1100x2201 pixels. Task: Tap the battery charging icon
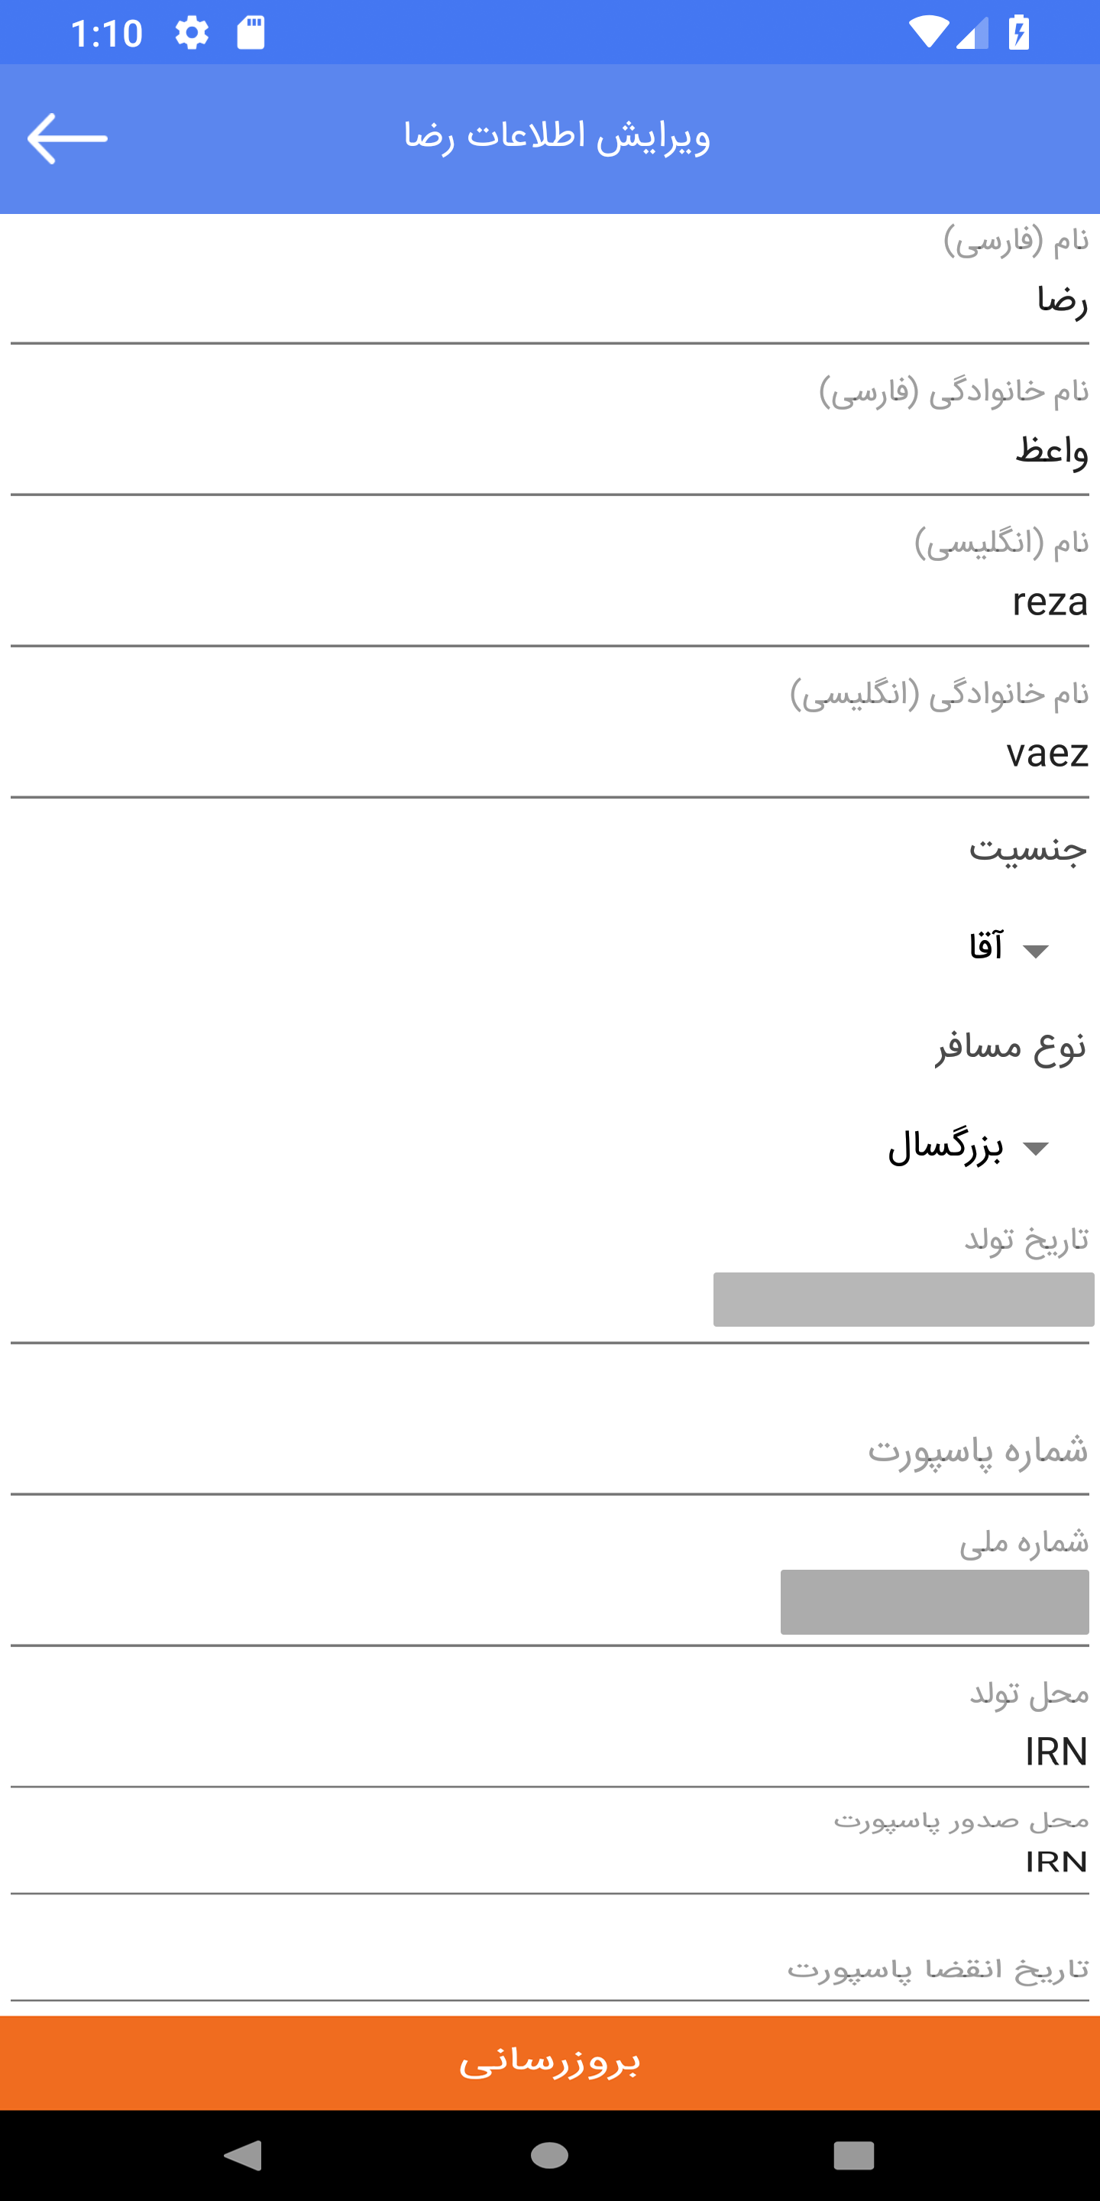[1018, 34]
